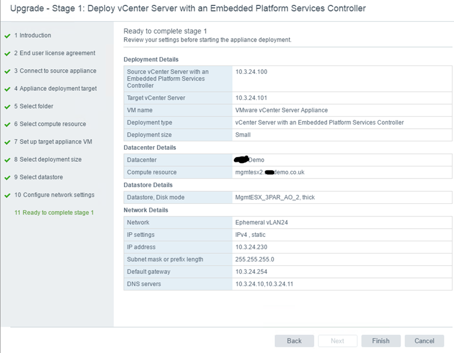Open step 2 End user license agreement
The height and width of the screenshot is (353, 454).
[x=55, y=53]
